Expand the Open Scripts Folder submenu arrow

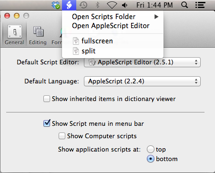[x=156, y=17]
